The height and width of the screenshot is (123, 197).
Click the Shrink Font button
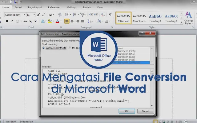43,15
